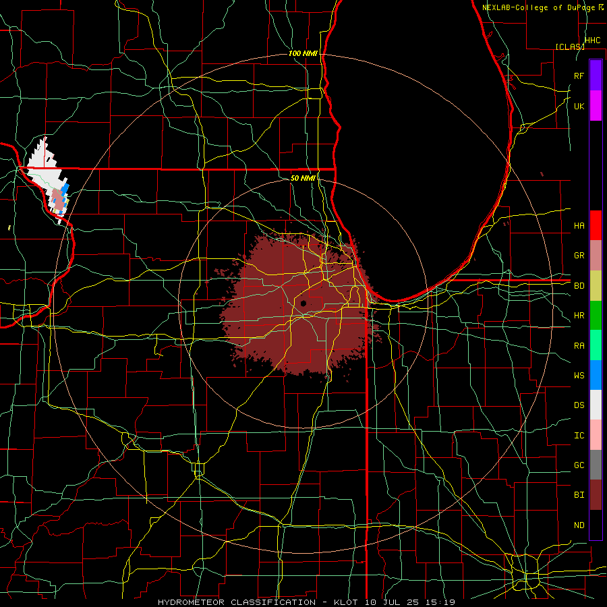Click the purple RF legend color swatch
607x607 pixels.
pos(596,76)
